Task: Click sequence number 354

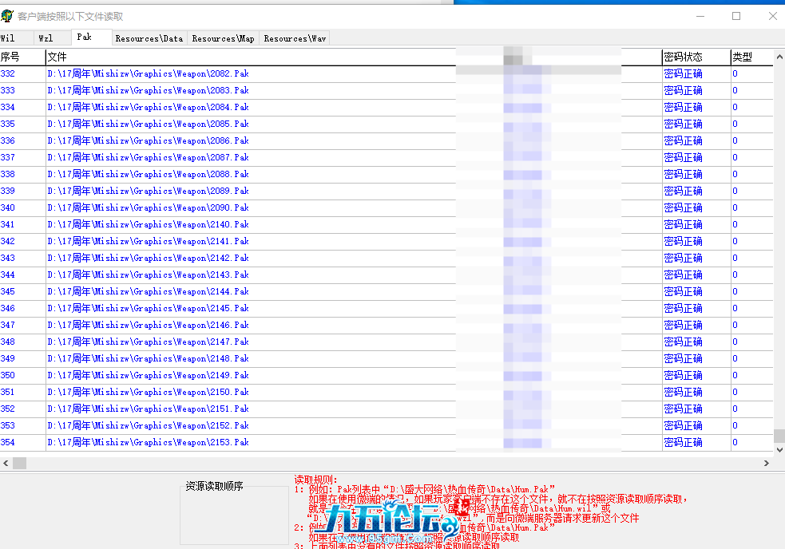Action: (7, 442)
